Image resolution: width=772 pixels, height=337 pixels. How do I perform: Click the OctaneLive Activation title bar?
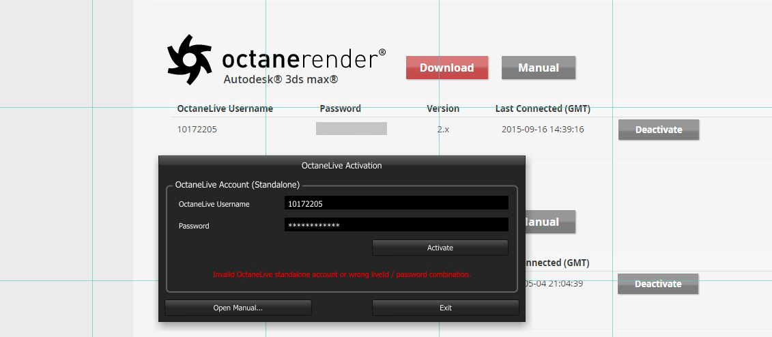(x=342, y=166)
